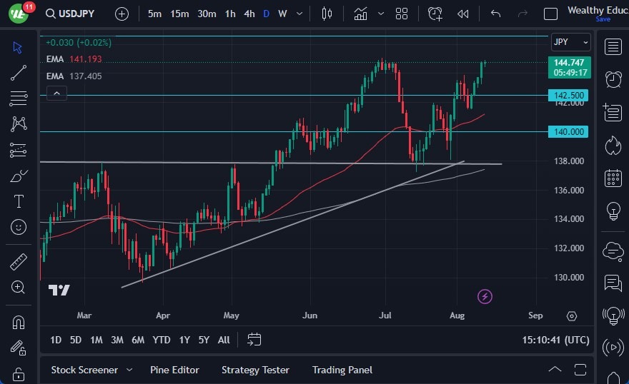Image resolution: width=629 pixels, height=384 pixels.
Task: Select the trend line drawing tool
Action: (x=19, y=72)
